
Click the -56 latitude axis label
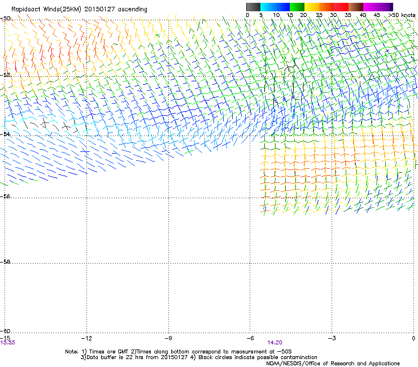(x=5, y=196)
